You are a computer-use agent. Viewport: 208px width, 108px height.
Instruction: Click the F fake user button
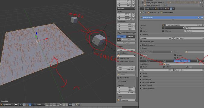tap(200, 25)
